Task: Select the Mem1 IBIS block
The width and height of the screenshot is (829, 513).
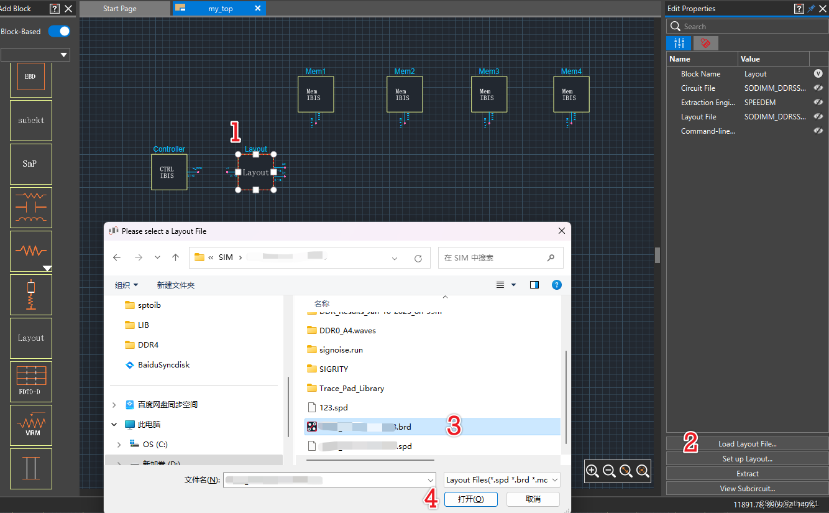Action: pos(316,94)
